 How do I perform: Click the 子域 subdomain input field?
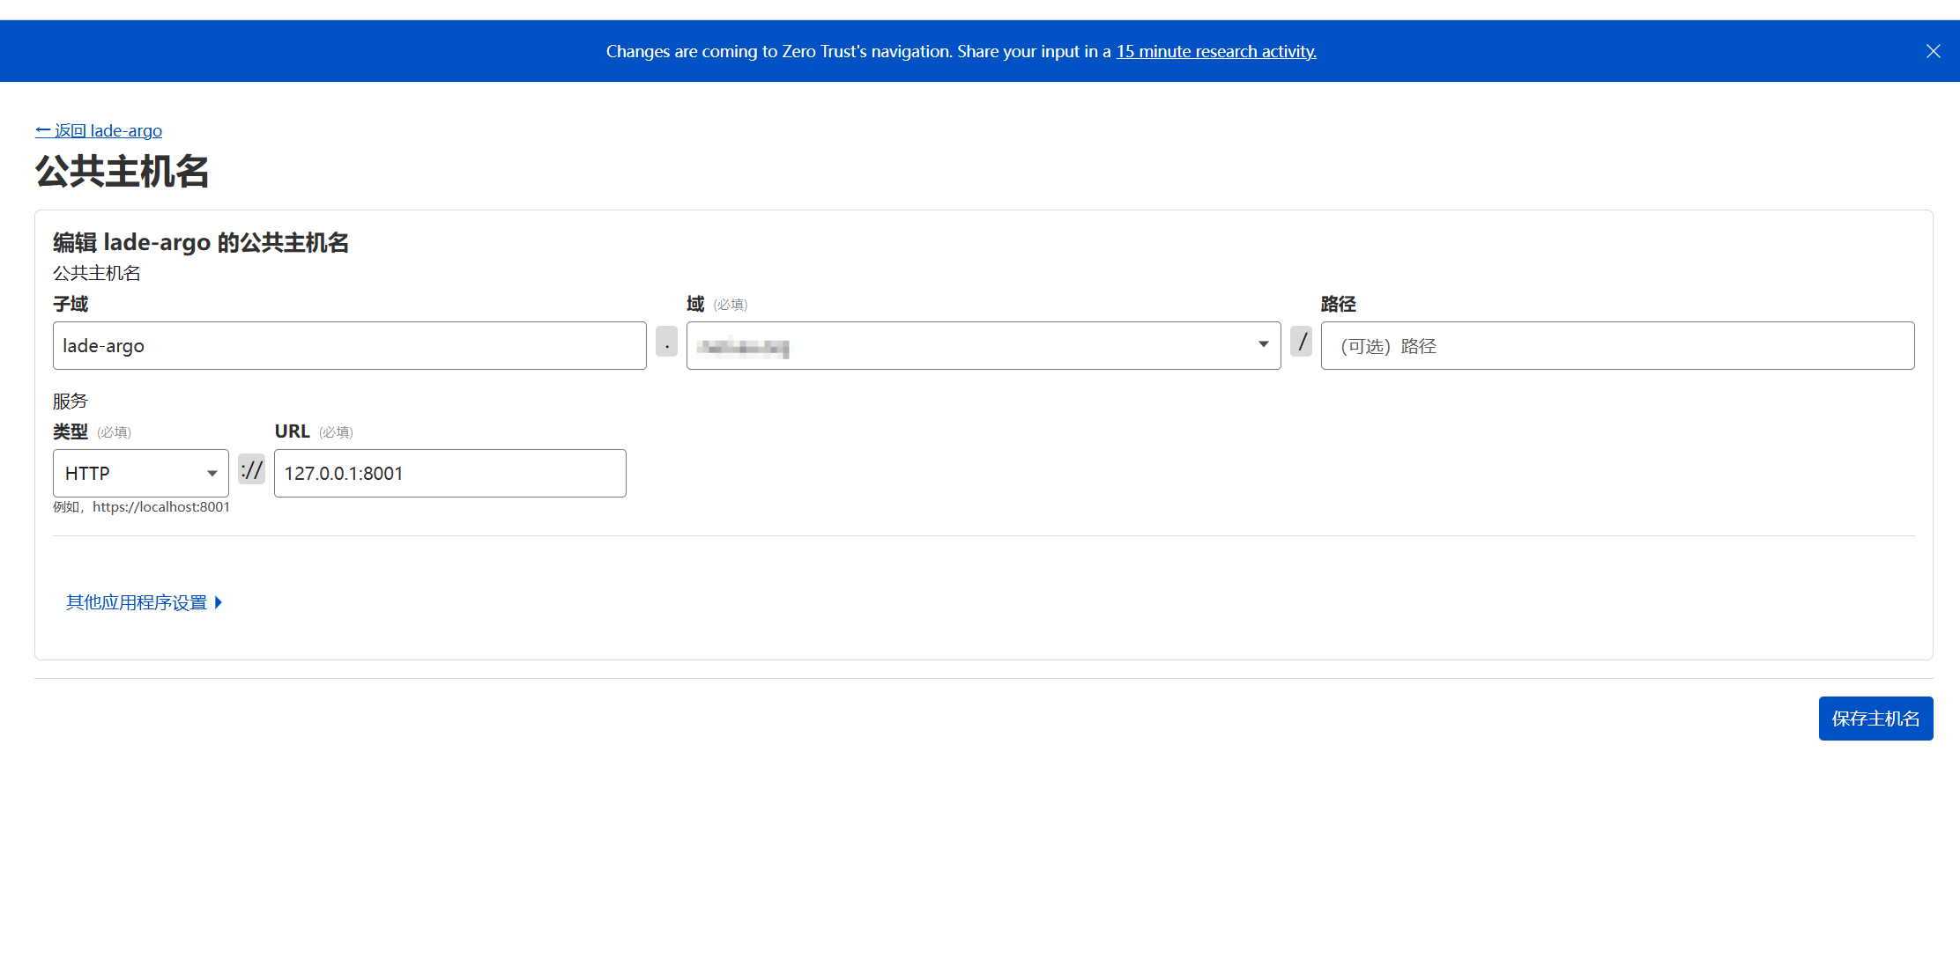pos(349,346)
